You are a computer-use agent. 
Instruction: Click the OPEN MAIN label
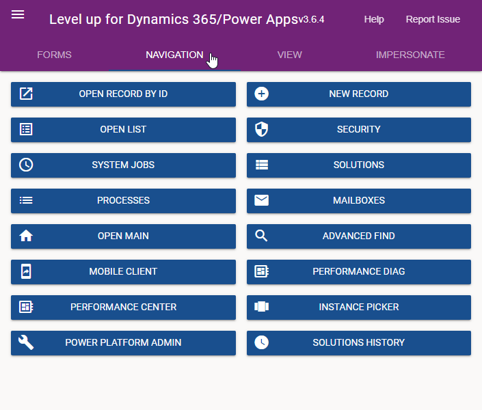(123, 236)
